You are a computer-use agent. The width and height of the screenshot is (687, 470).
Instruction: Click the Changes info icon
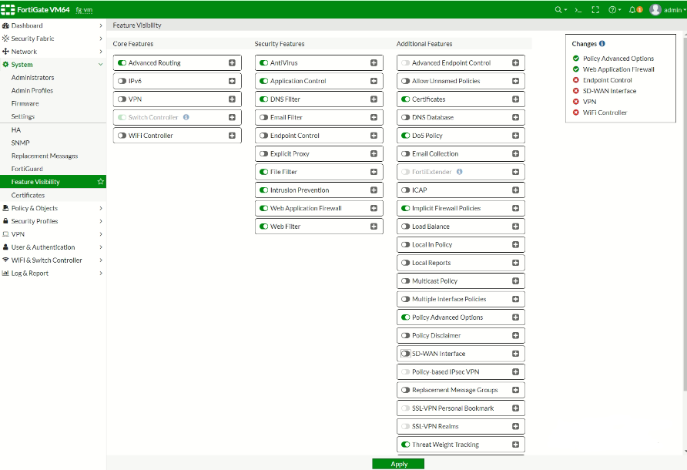coord(602,44)
